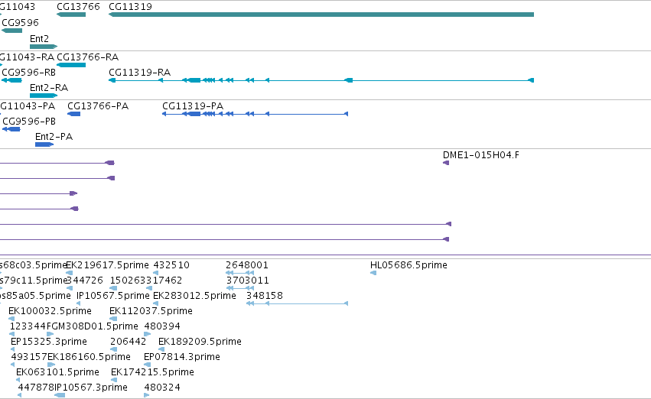Screen dimensions: 651x399
Task: Select the CG11319-RA transcript label
Action: [139, 72]
